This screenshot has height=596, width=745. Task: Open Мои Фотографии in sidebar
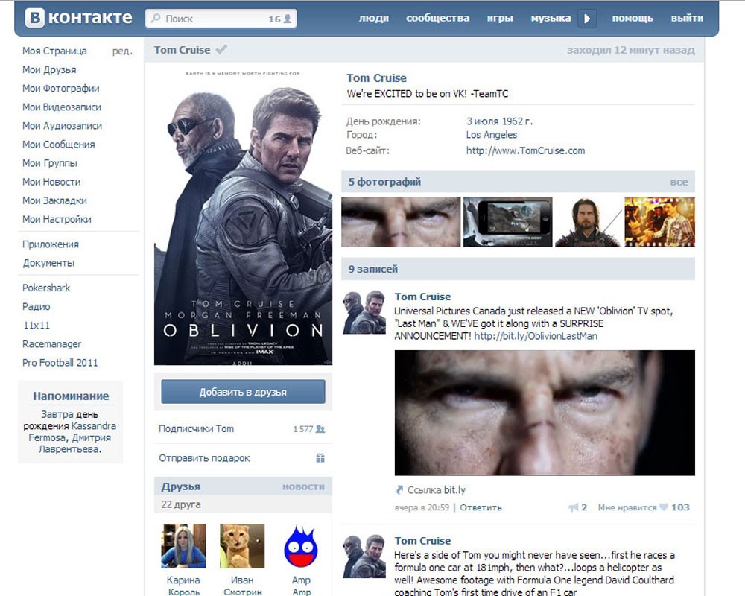(61, 88)
